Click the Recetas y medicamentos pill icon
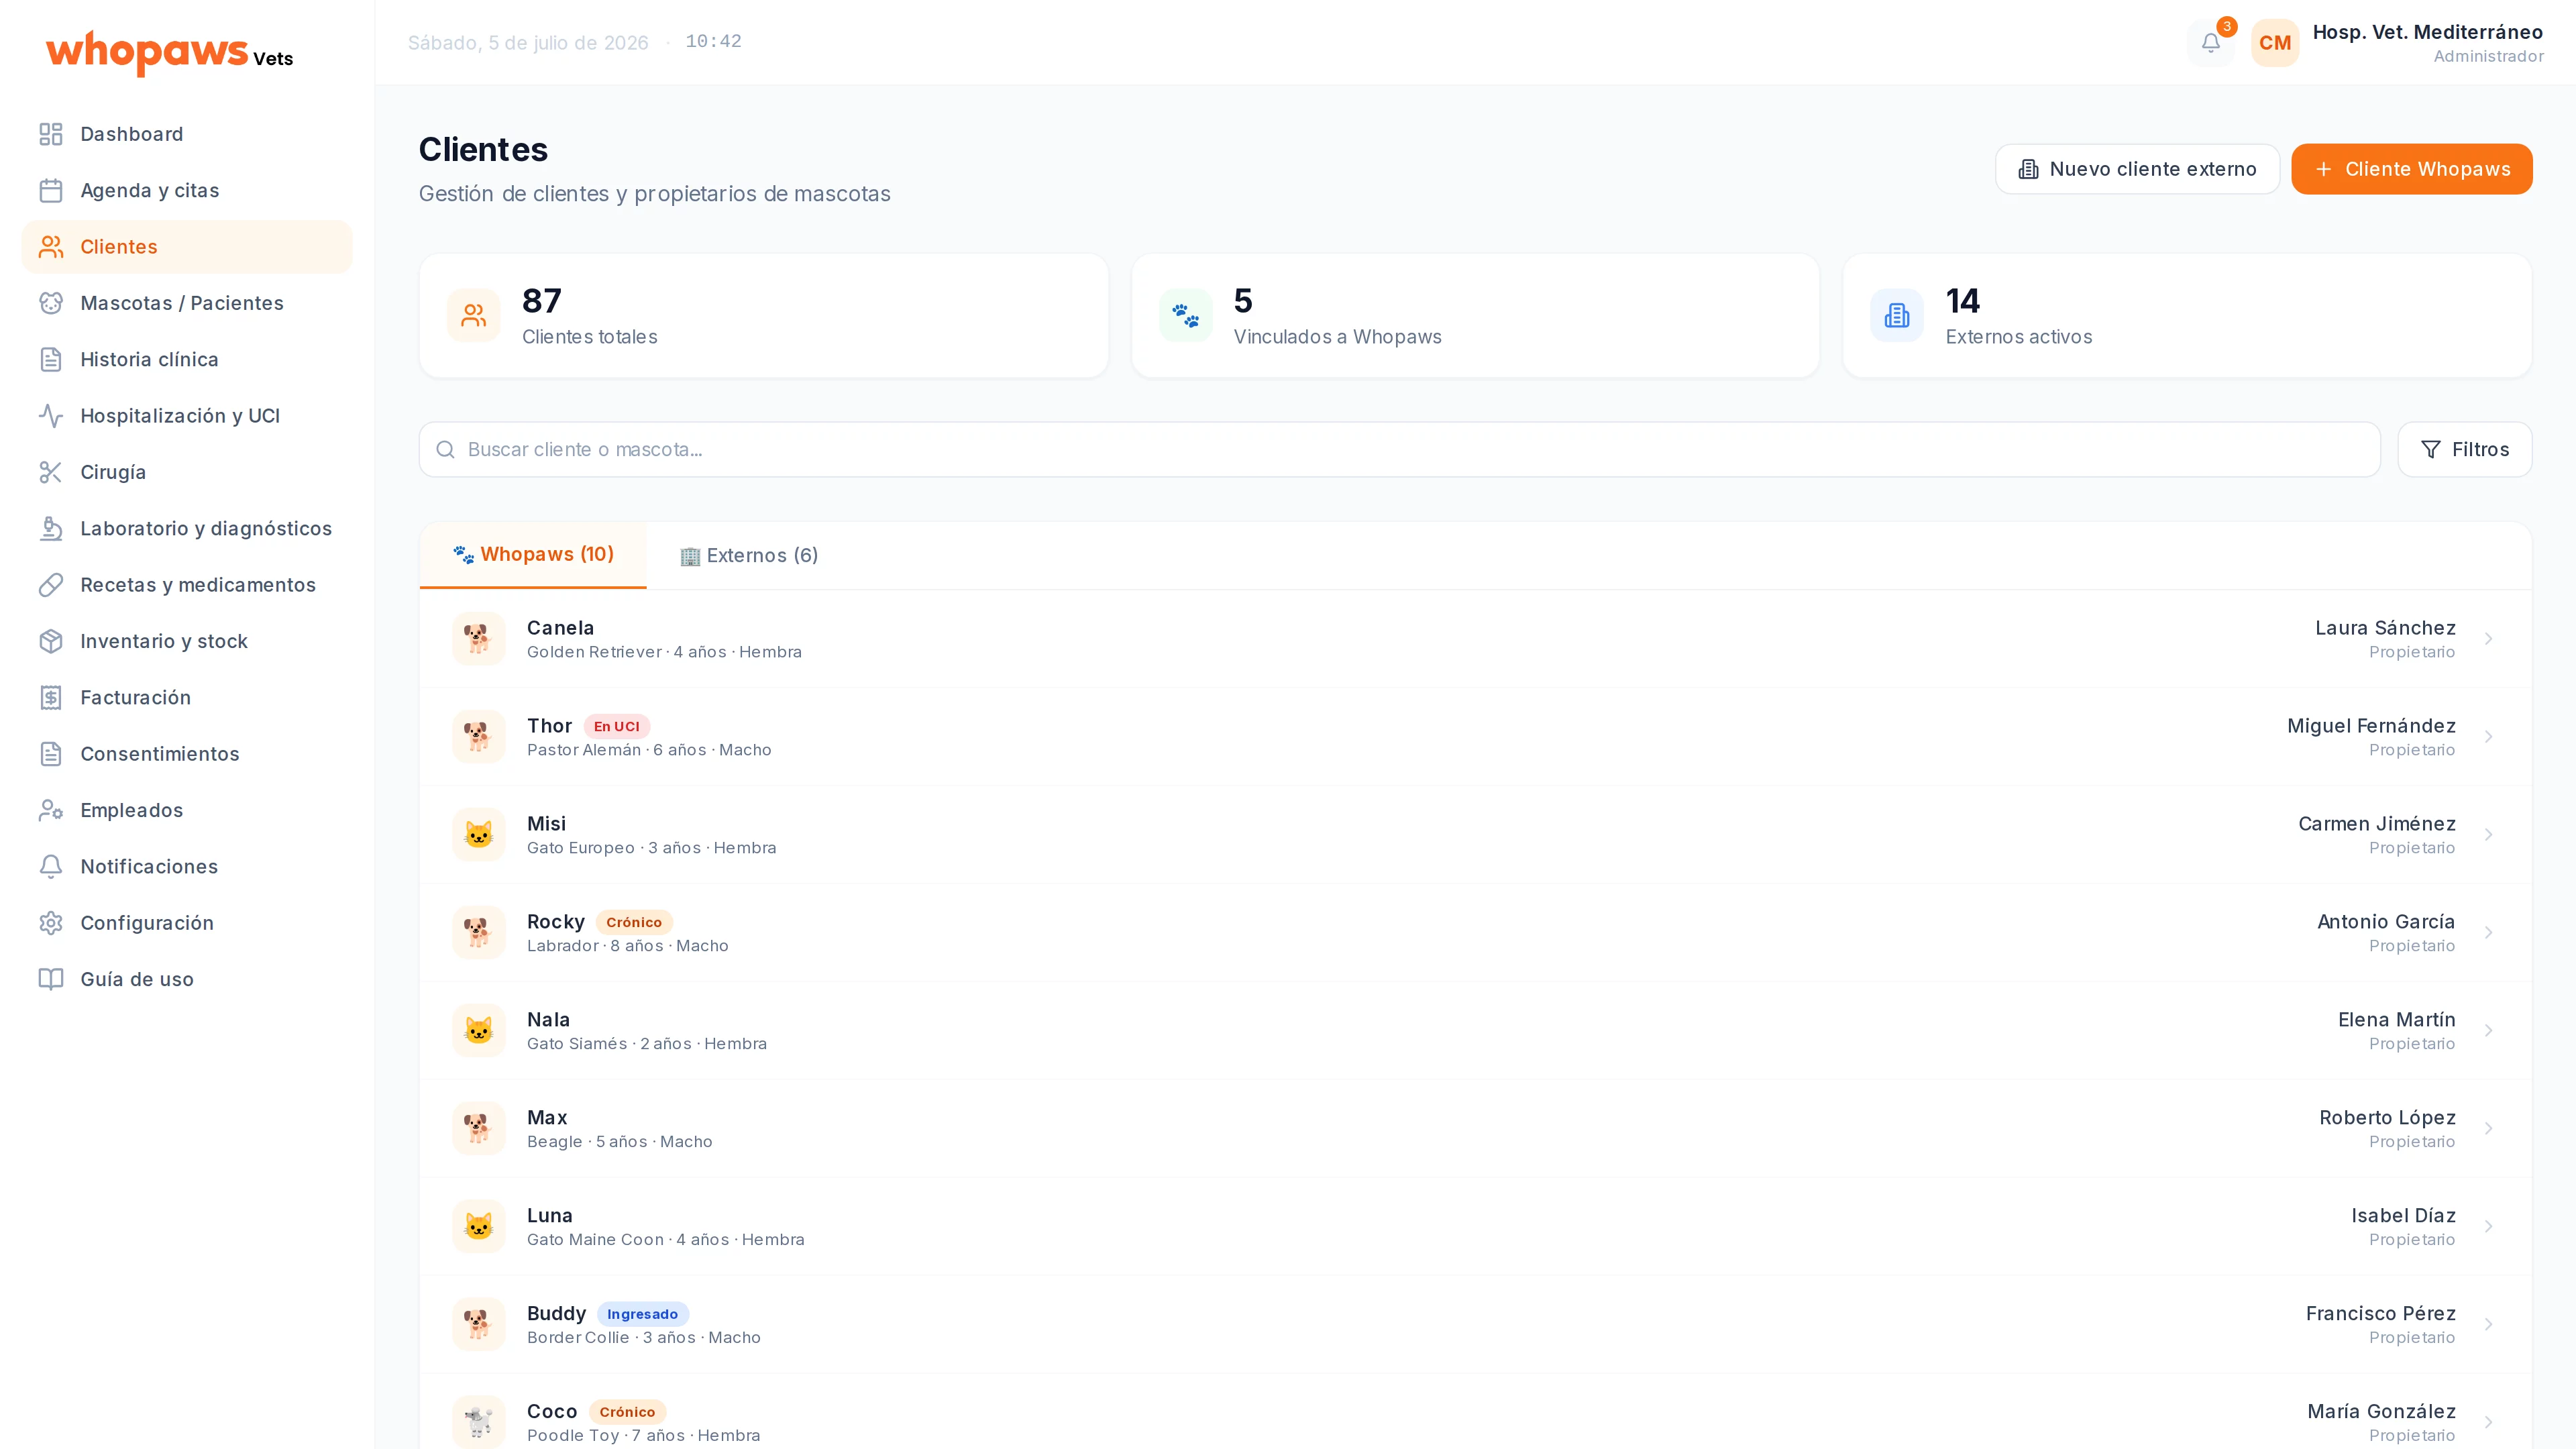Image resolution: width=2576 pixels, height=1449 pixels. click(x=51, y=584)
